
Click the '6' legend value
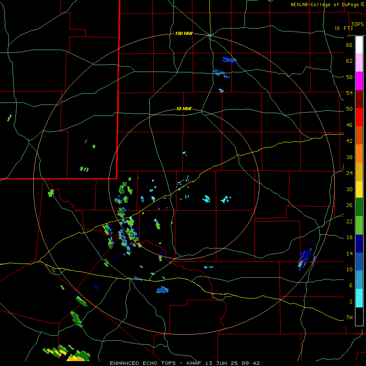coord(351,285)
